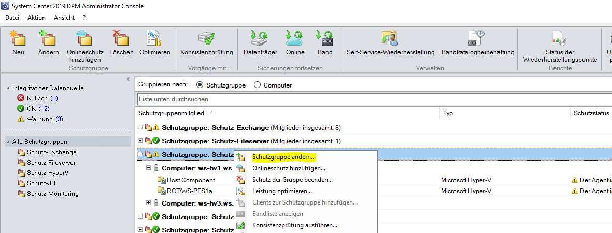Click the Kritisch (0) count link
Screen dimensions: 612x233
pyautogui.click(x=54, y=98)
